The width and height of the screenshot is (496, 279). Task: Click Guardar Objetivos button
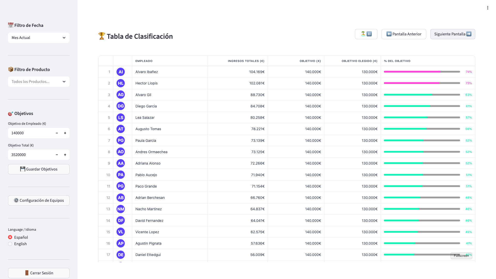coord(39,169)
